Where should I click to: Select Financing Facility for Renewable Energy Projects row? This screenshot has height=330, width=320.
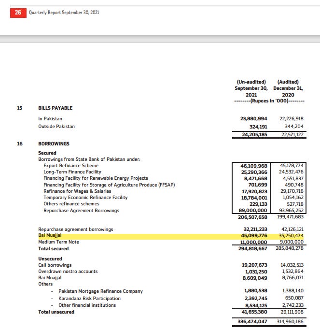96,178
